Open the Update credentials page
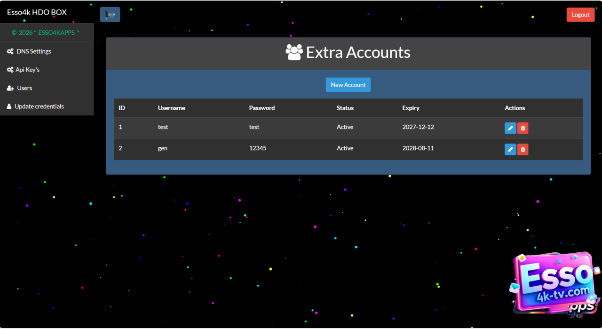The image size is (602, 329). [39, 106]
